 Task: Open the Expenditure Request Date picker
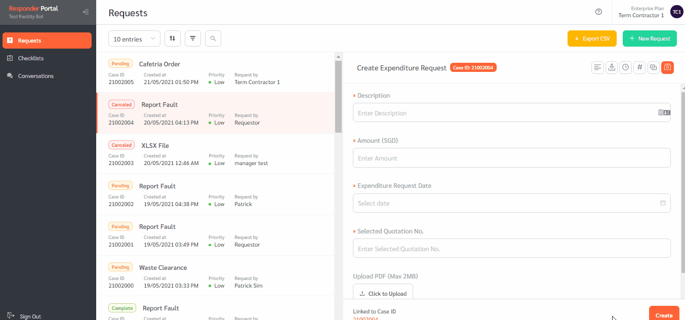511,203
